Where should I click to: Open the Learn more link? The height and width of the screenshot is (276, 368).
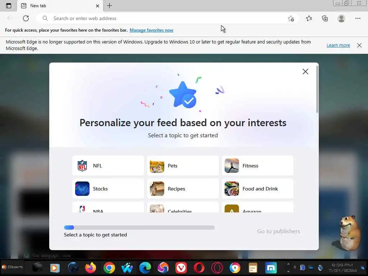click(338, 45)
